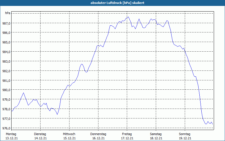The width and height of the screenshot is (225, 141).
Task: Click the date 19.12.21
Action: click(x=185, y=138)
